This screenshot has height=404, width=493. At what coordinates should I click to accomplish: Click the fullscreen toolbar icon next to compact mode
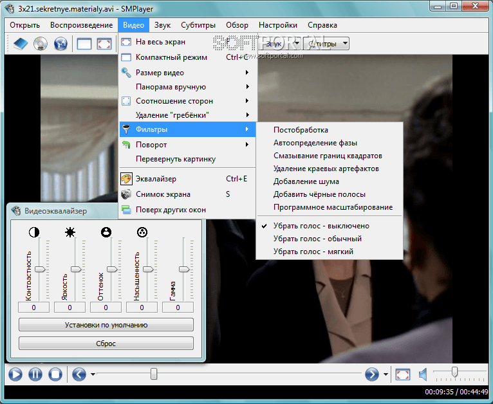(x=104, y=44)
